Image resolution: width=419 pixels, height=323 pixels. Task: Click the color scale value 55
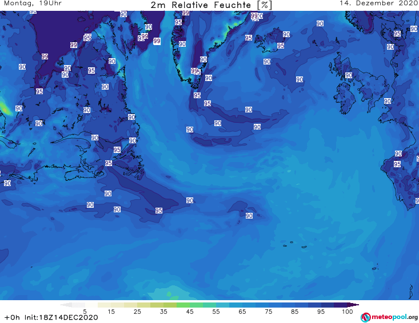216,312
